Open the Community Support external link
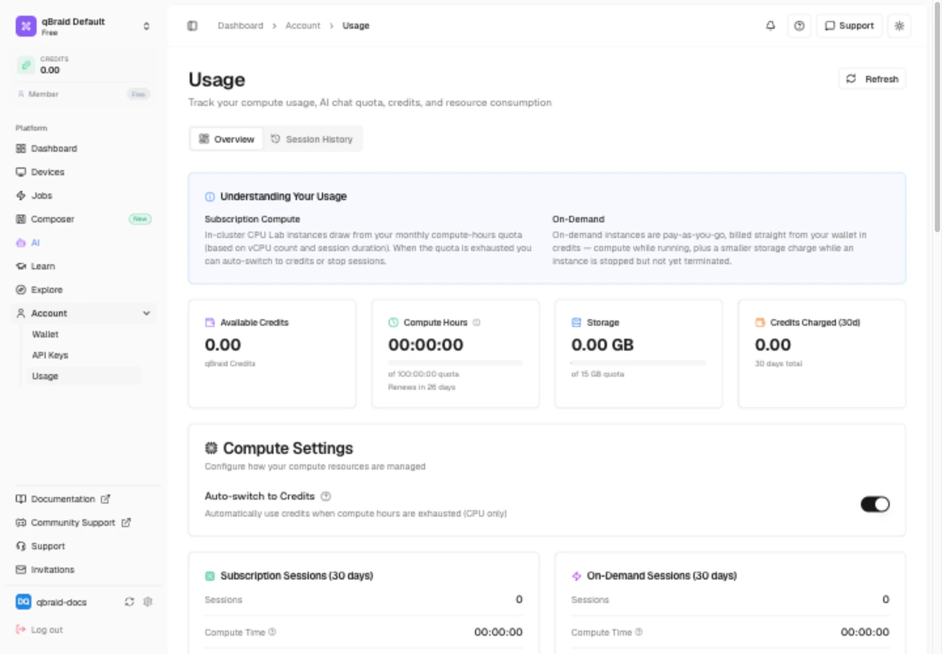 tap(73, 523)
